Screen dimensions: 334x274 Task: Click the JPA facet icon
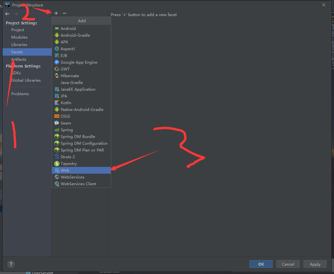(57, 96)
